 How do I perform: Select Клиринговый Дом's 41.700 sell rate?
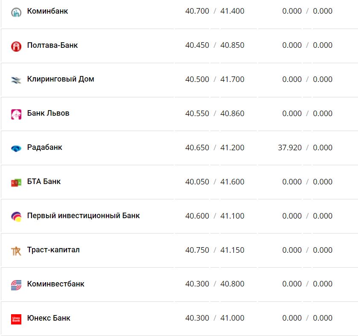pos(233,79)
